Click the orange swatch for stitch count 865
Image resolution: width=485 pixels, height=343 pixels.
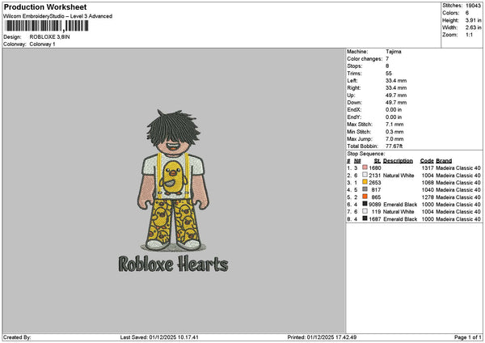[x=365, y=197]
